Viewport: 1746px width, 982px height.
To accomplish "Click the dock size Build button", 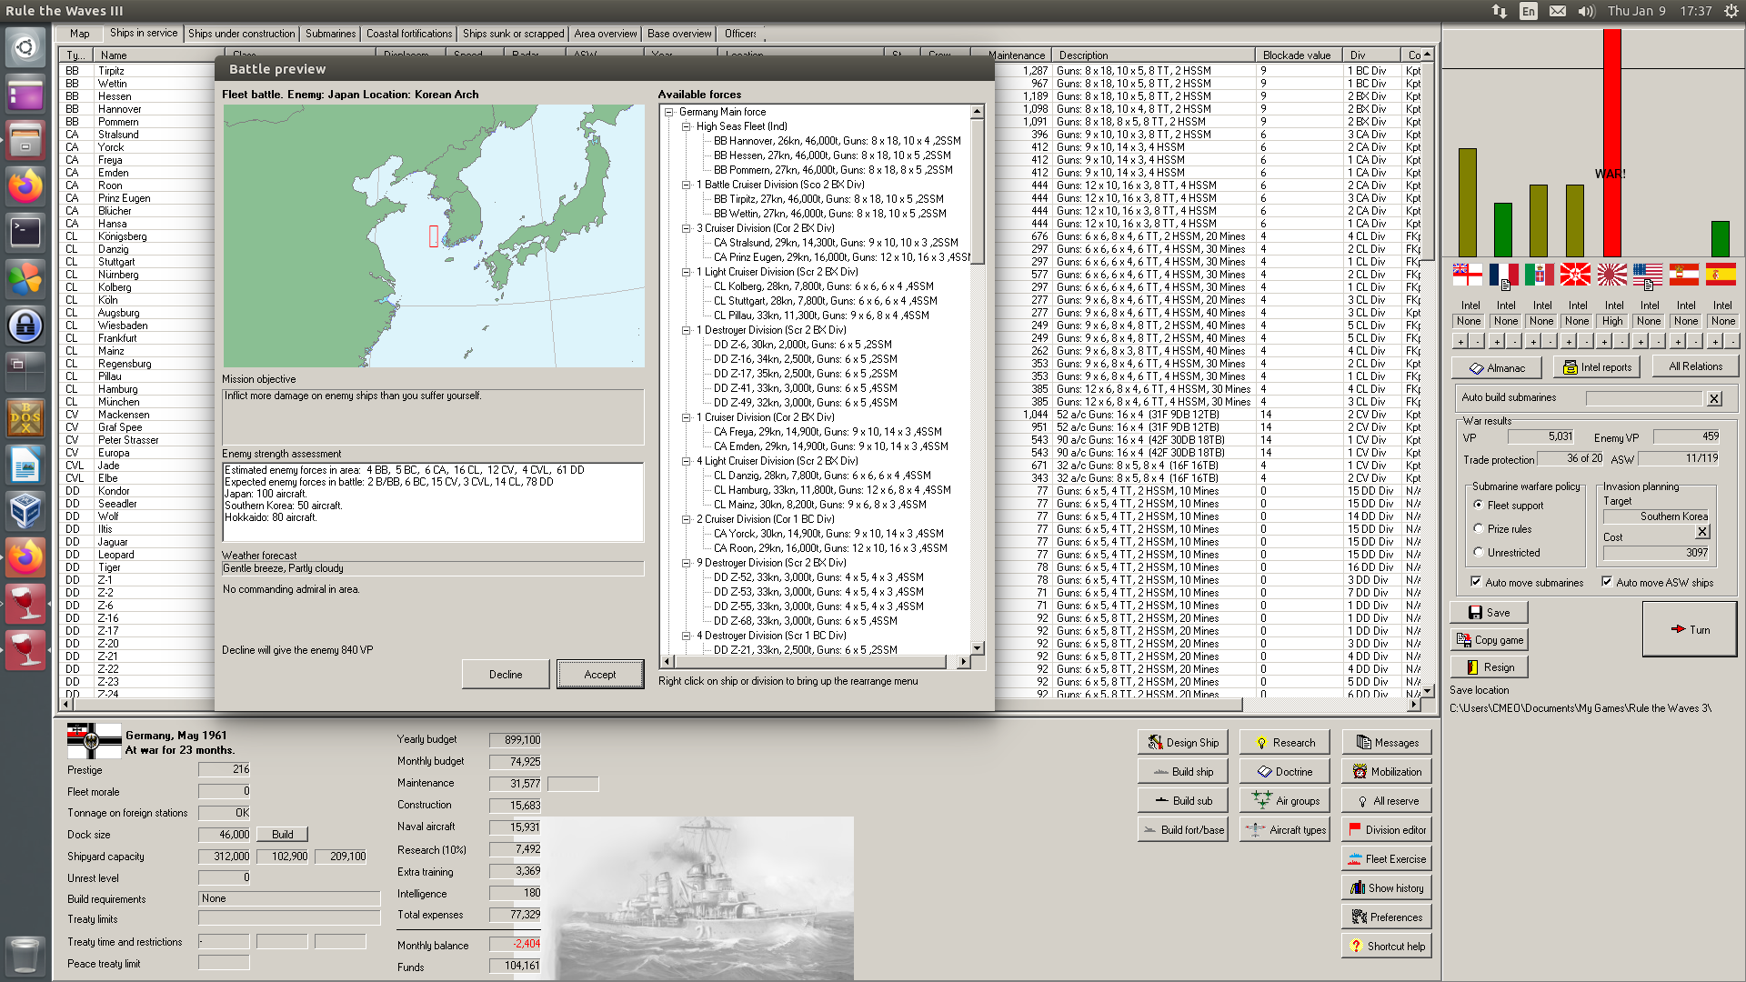I will [283, 834].
